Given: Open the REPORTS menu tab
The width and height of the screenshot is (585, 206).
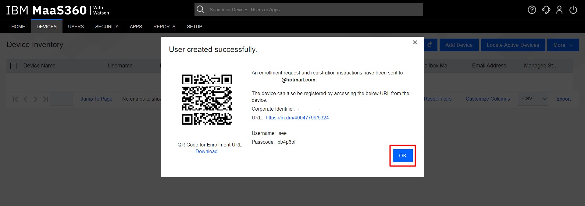Looking at the screenshot, I should click(x=164, y=27).
